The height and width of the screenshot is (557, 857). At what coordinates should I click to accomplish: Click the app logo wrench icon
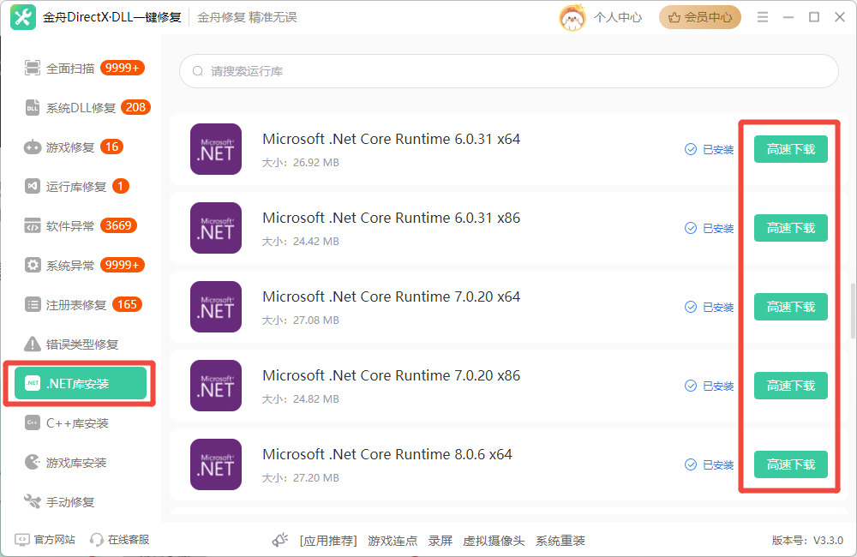point(23,17)
